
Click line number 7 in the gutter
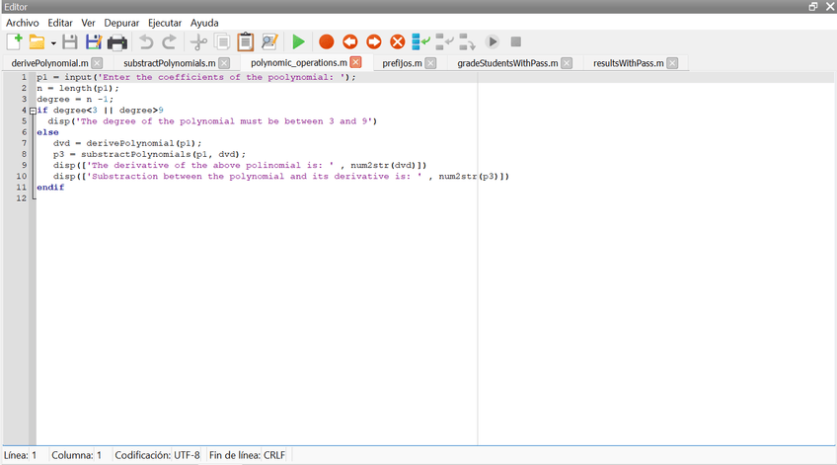pos(22,143)
